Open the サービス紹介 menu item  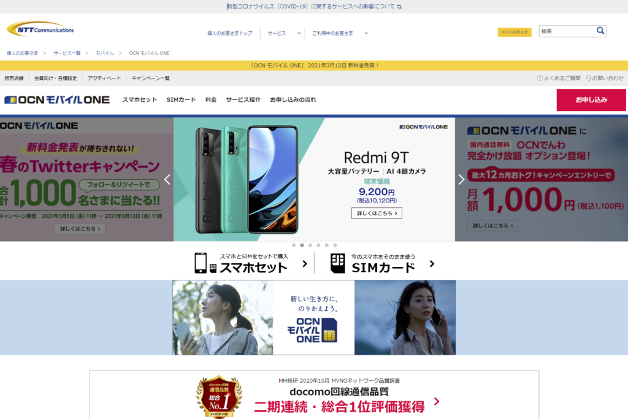pyautogui.click(x=243, y=100)
